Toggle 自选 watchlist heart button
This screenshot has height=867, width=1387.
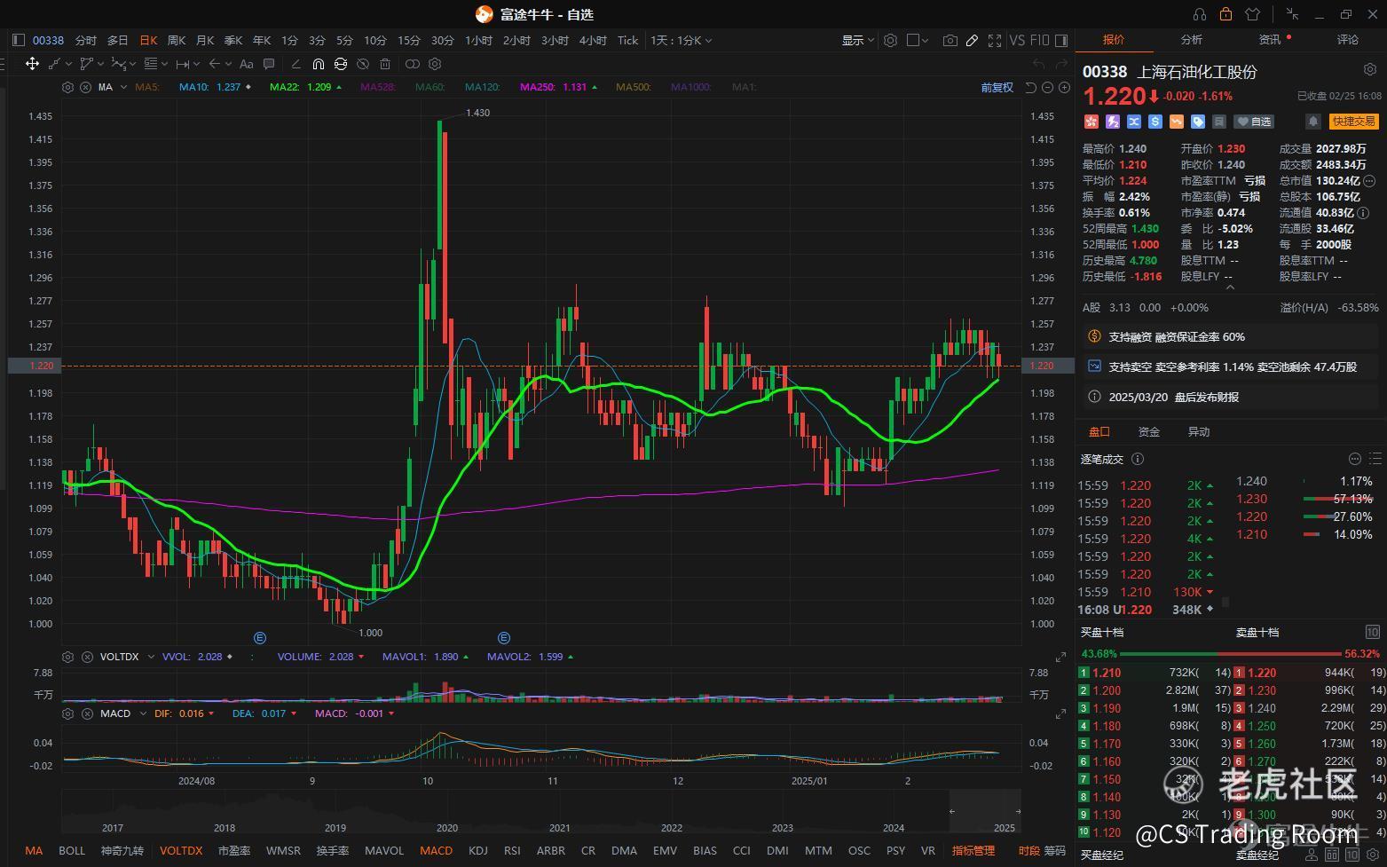[1255, 122]
